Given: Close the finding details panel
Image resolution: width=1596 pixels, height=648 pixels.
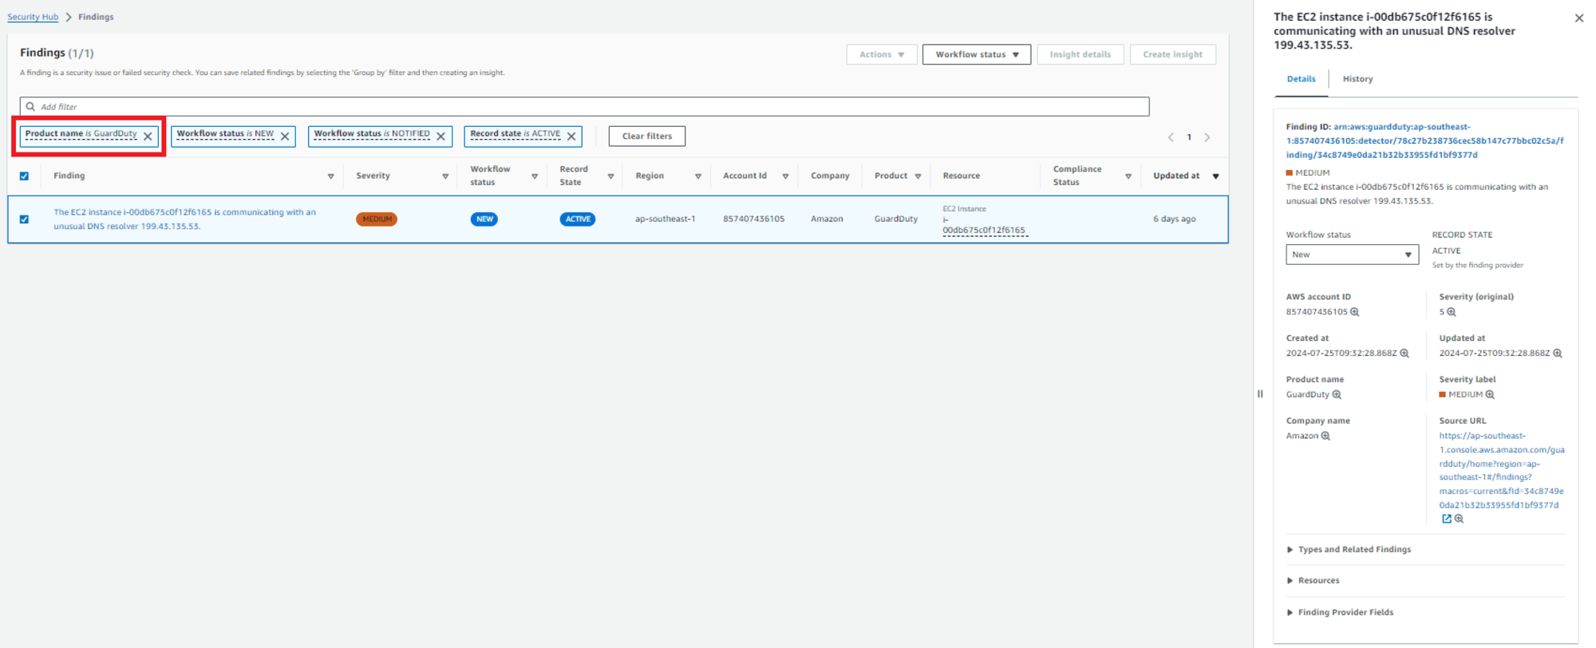Looking at the screenshot, I should [x=1578, y=18].
